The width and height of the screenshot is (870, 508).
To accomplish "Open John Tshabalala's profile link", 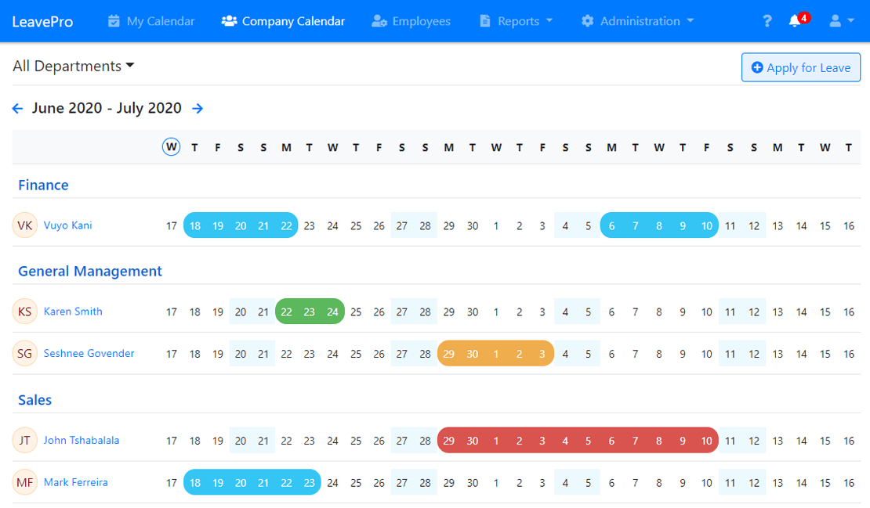I will click(x=82, y=440).
